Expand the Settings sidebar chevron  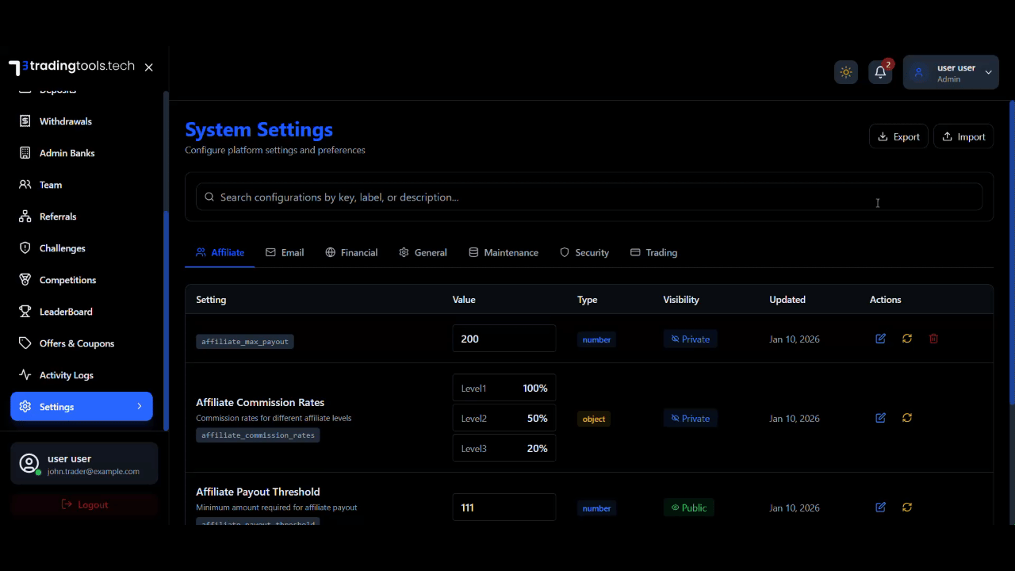point(140,407)
